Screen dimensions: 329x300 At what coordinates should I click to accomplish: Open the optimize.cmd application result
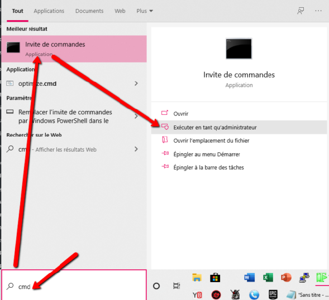click(x=74, y=84)
